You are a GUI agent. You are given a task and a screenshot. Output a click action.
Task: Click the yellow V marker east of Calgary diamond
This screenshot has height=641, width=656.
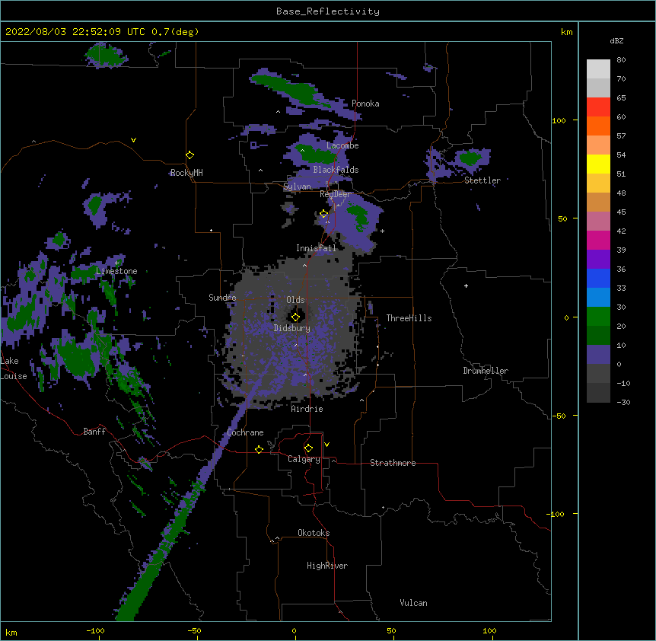coord(326,445)
